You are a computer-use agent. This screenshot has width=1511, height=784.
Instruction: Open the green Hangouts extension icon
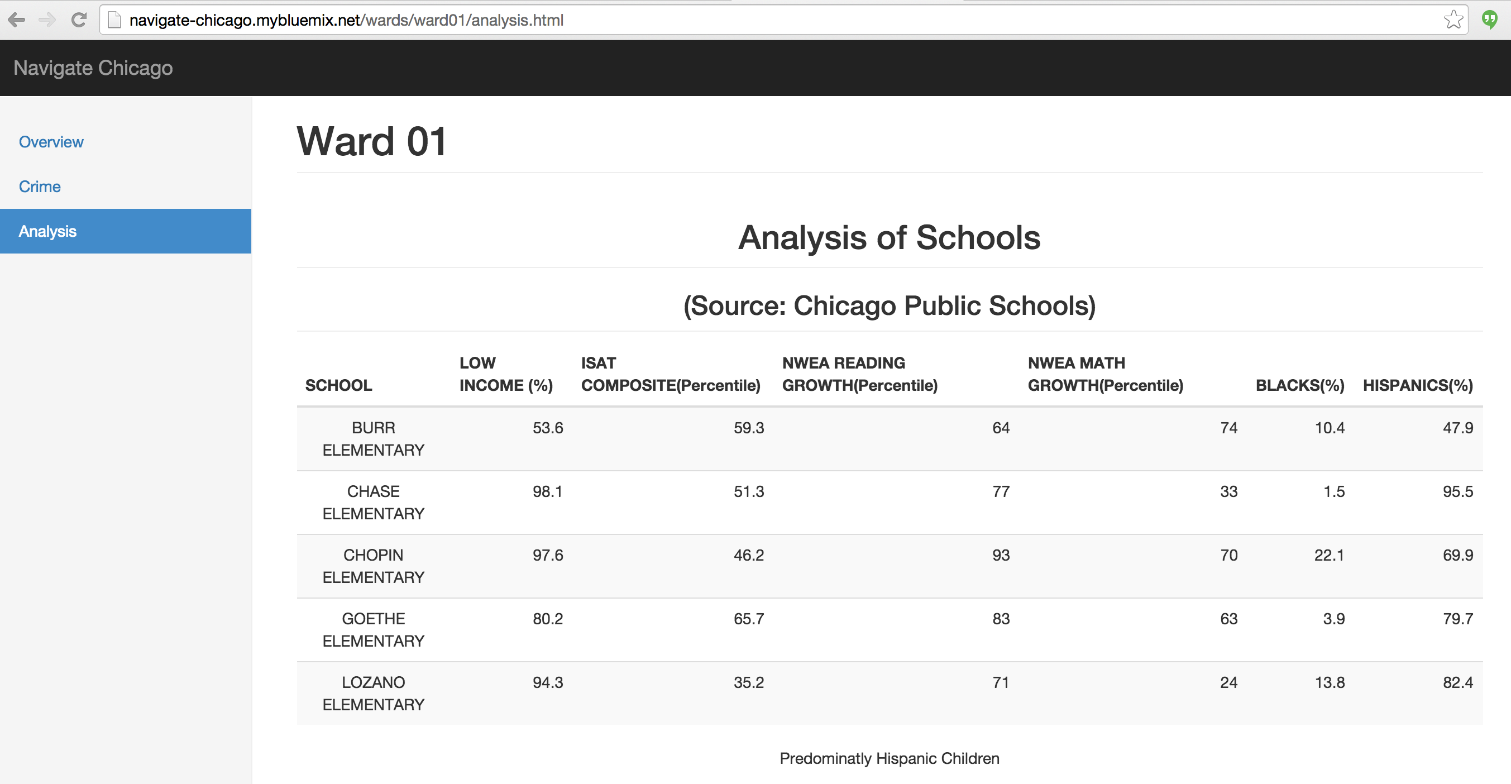(x=1489, y=20)
